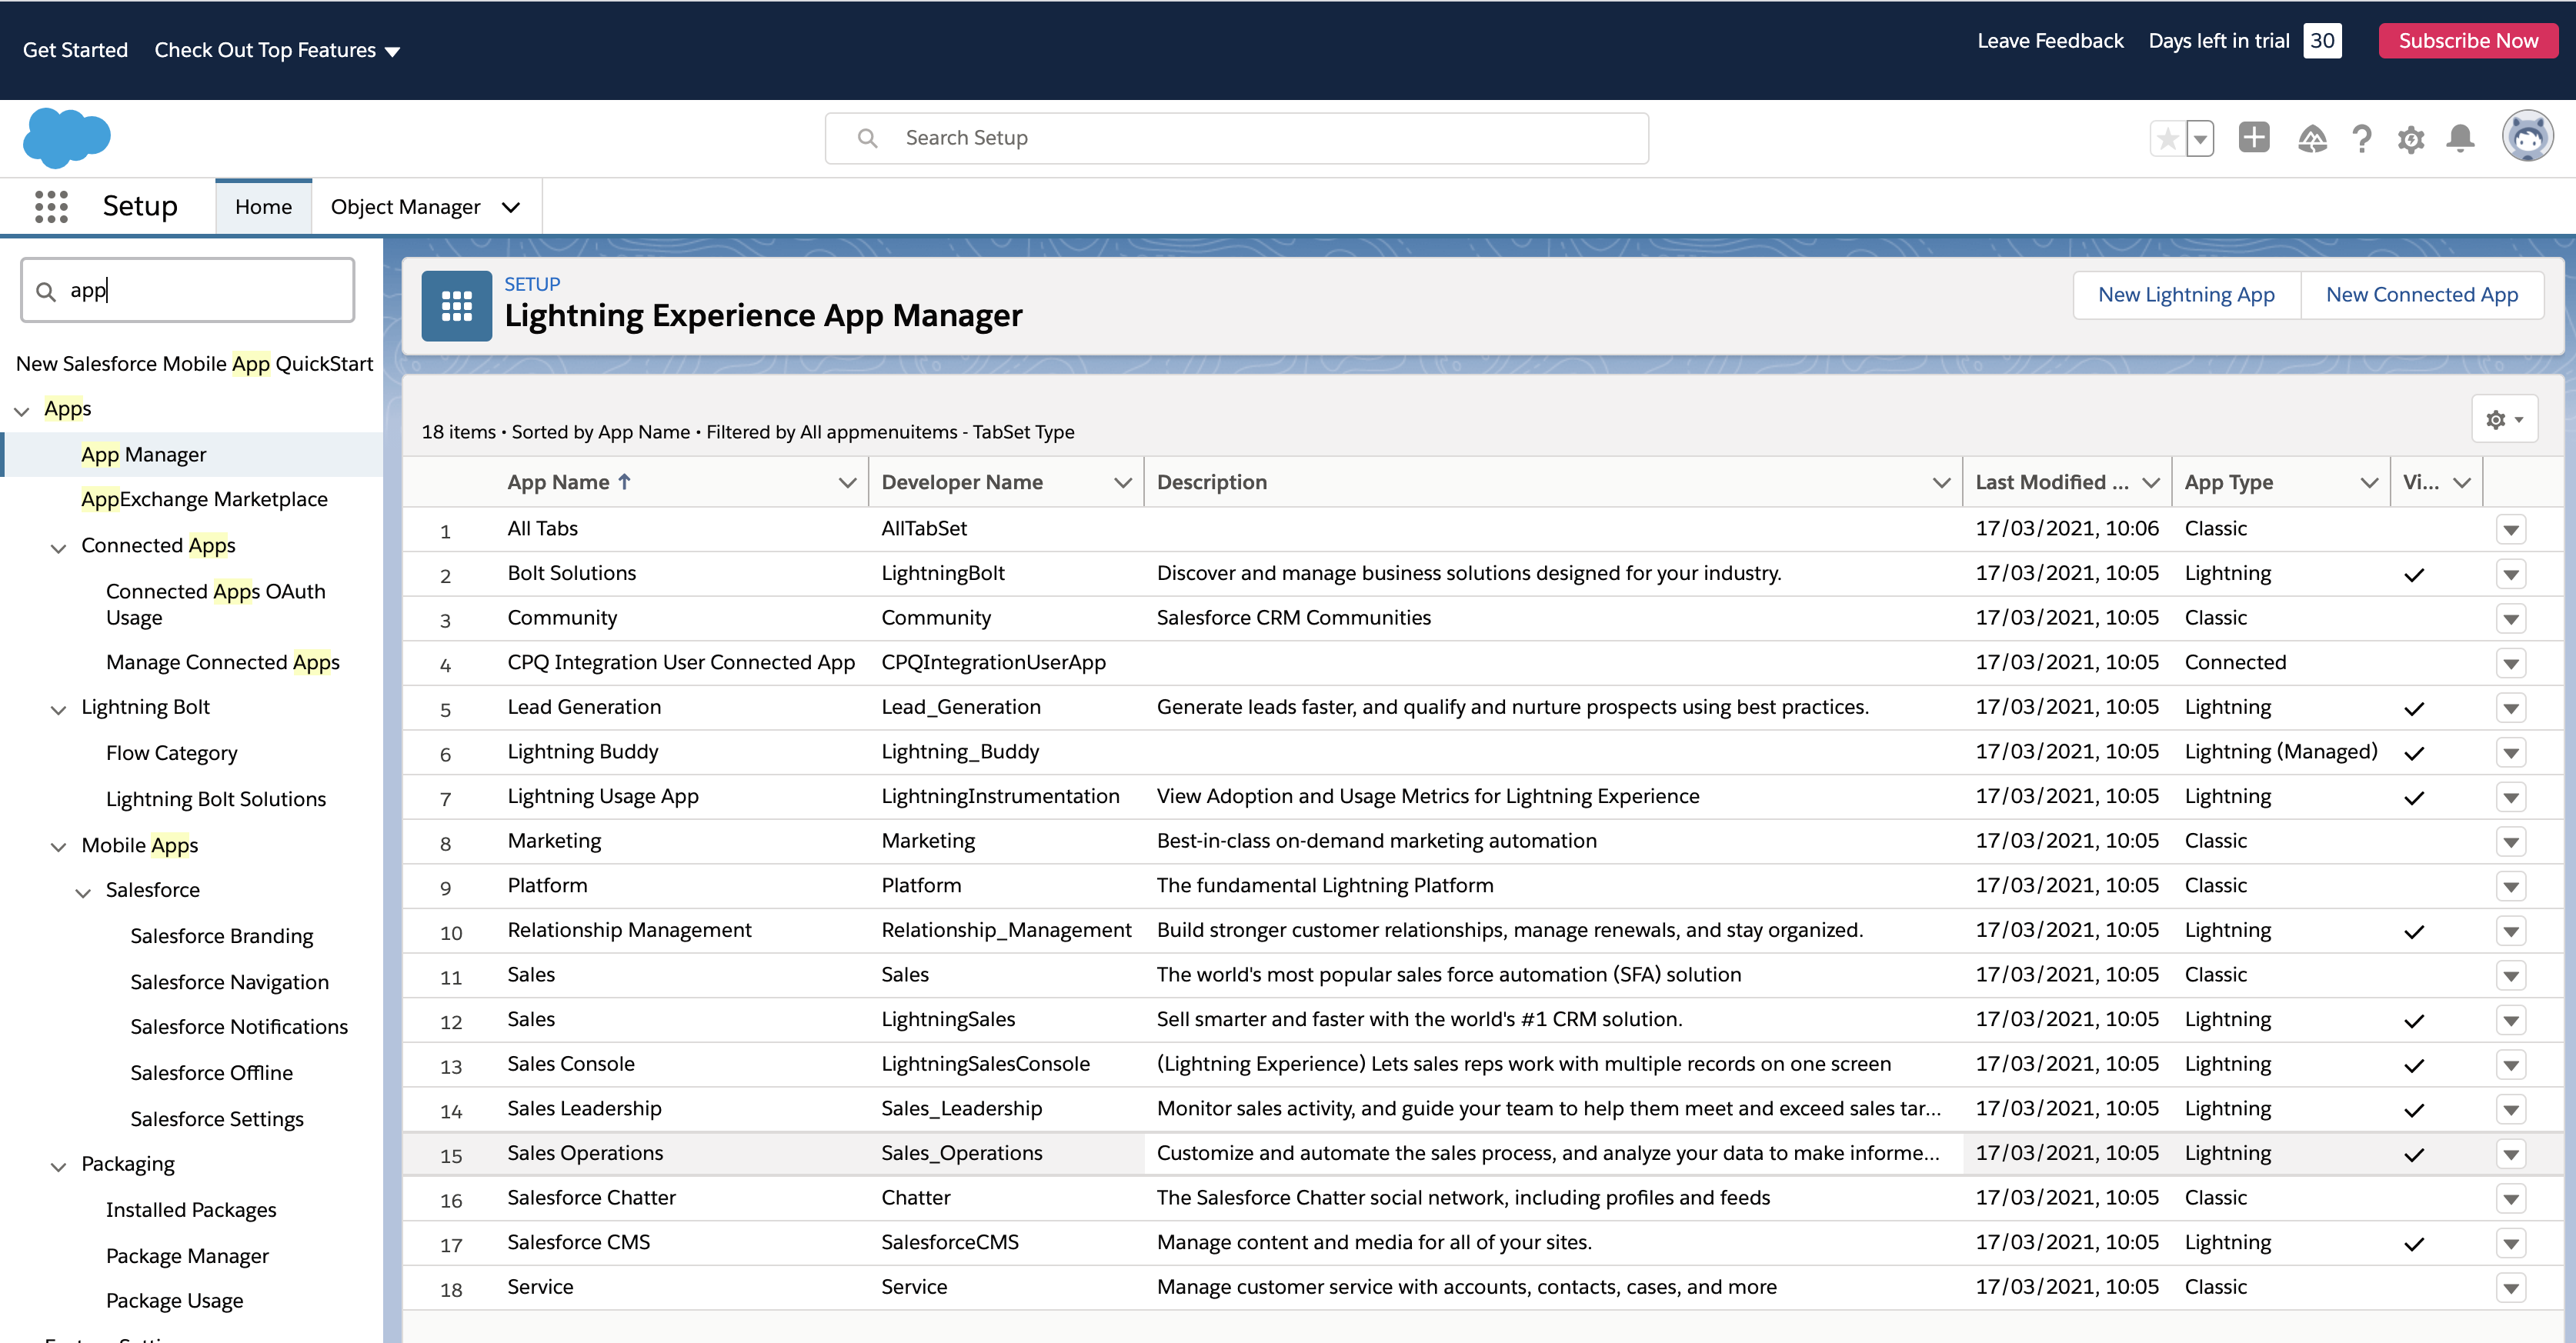This screenshot has height=1343, width=2576.
Task: Click the favorites star icon
Action: [x=2167, y=139]
